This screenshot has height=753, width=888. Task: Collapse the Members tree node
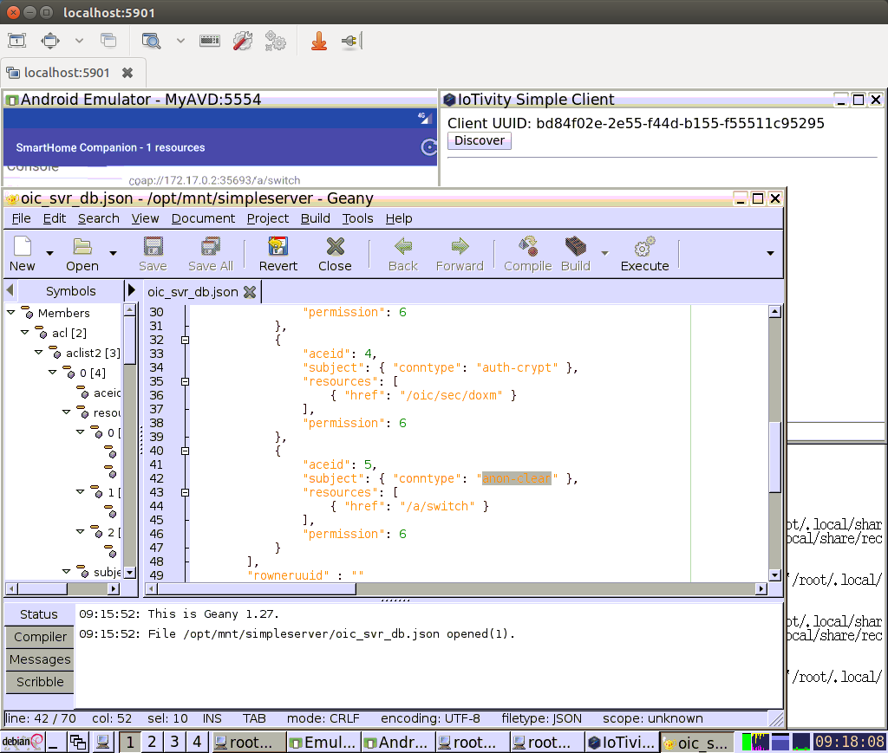(x=11, y=313)
